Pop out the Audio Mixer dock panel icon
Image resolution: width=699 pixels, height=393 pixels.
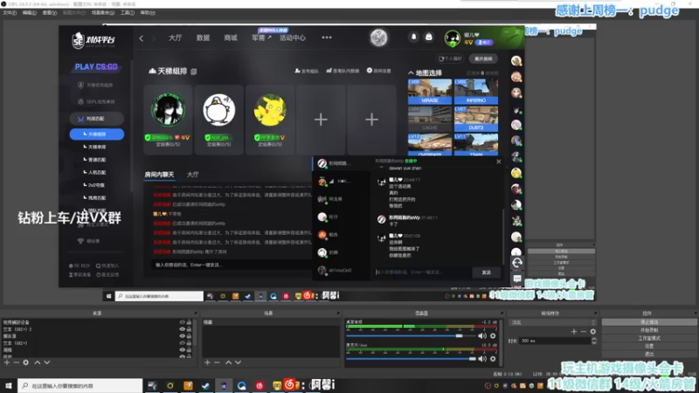(x=502, y=314)
